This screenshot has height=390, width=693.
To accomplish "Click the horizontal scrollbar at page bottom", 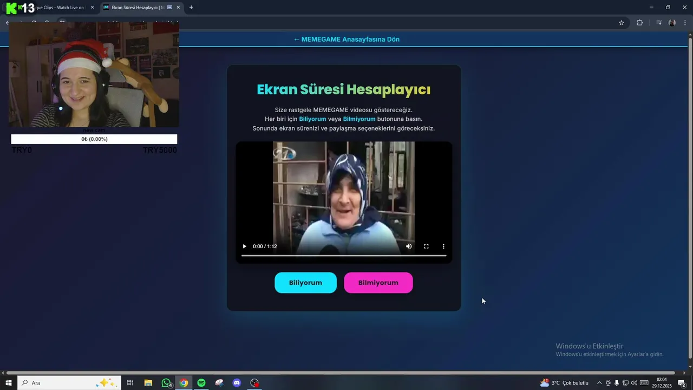I will (340, 373).
